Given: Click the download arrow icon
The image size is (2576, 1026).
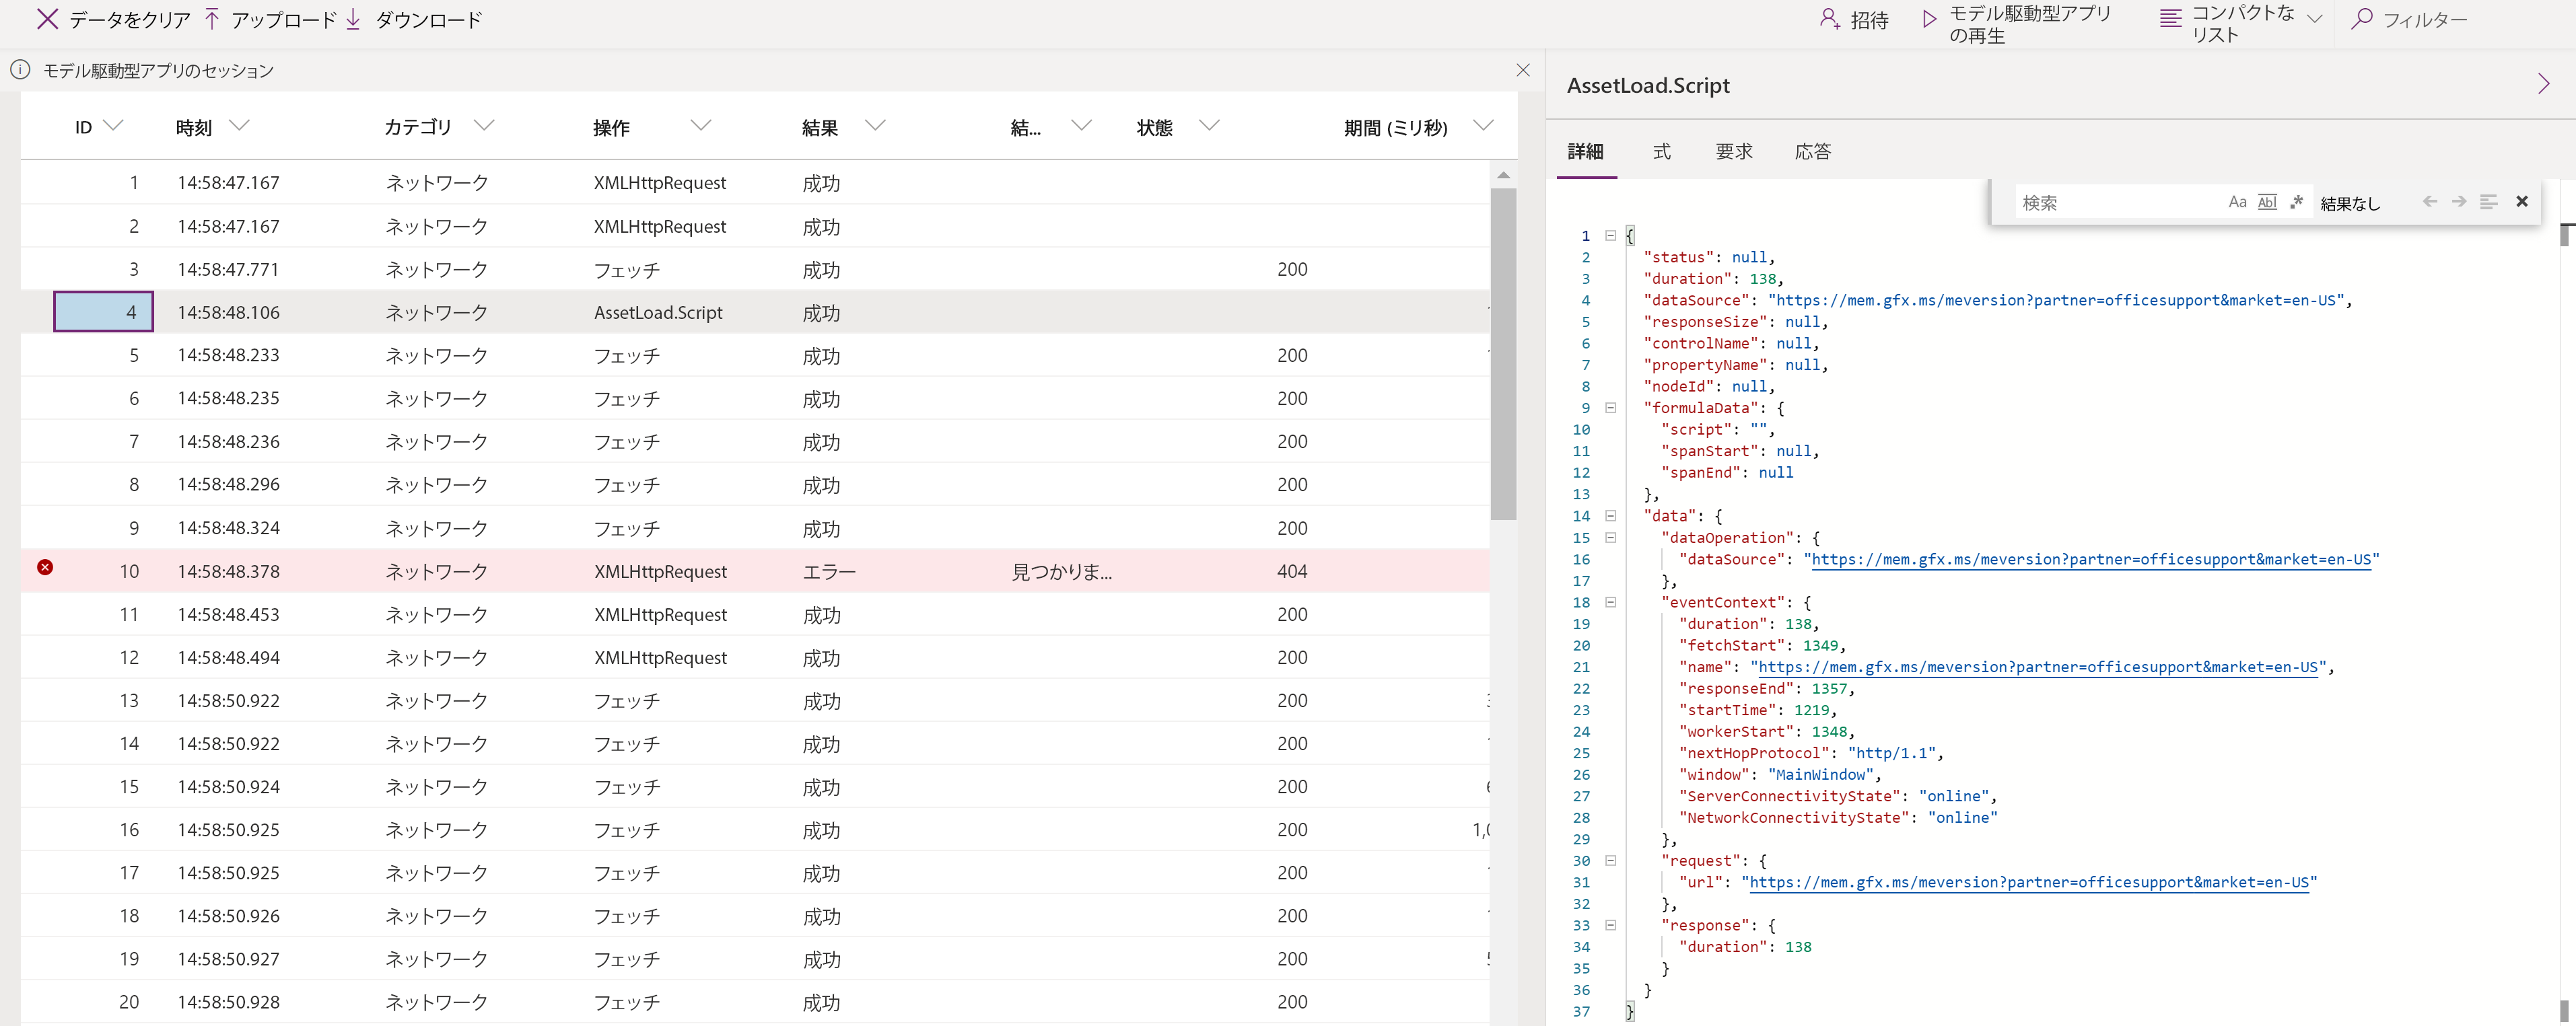Looking at the screenshot, I should [353, 19].
